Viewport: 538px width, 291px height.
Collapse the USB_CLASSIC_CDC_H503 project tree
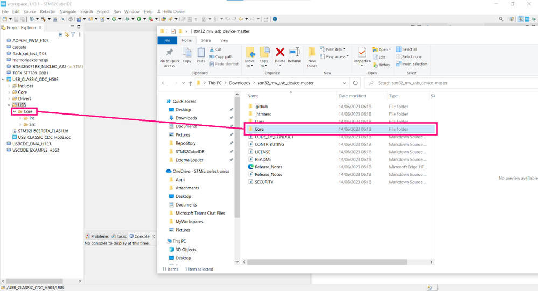(x=3, y=79)
